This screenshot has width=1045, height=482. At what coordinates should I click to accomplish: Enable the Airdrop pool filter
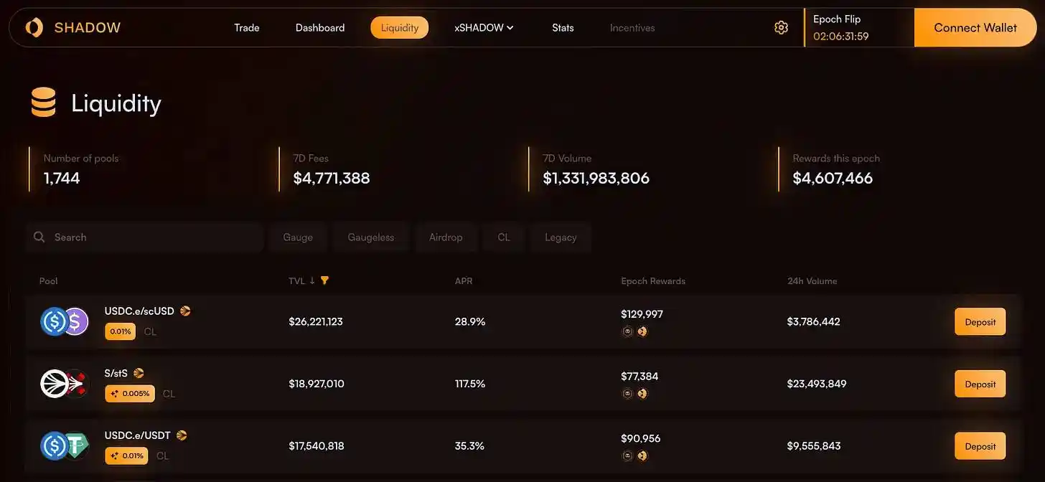(x=446, y=237)
